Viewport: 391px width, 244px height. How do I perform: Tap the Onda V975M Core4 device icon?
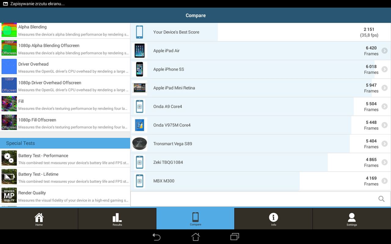[140, 125]
